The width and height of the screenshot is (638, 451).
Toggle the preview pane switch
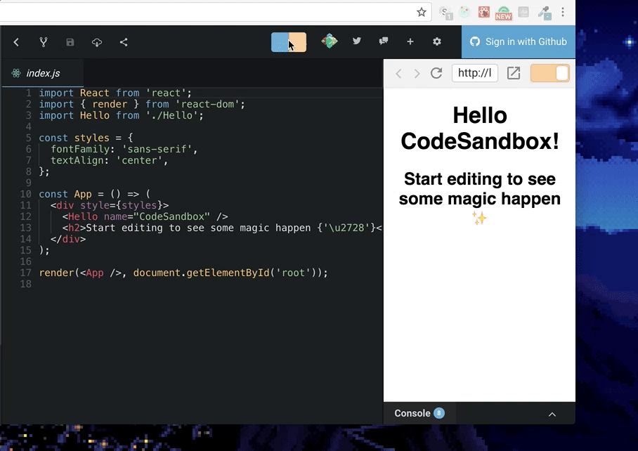(x=549, y=74)
